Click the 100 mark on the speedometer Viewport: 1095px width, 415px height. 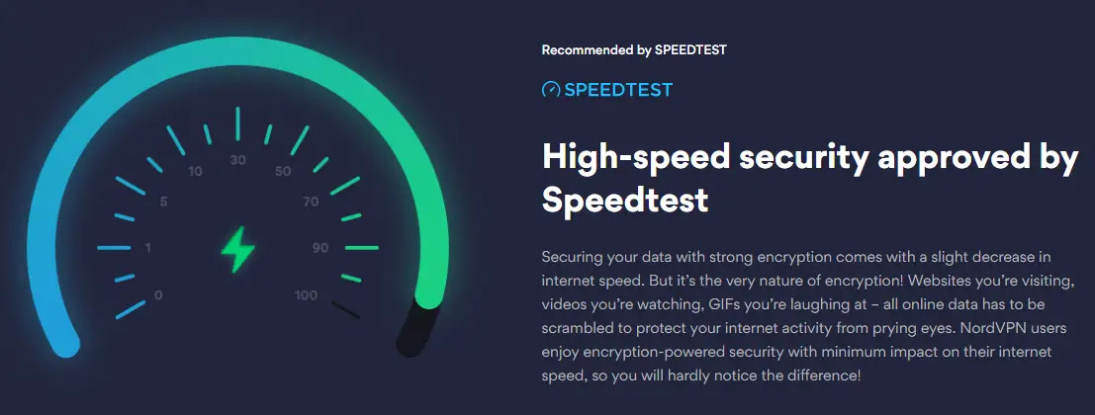[x=306, y=295]
